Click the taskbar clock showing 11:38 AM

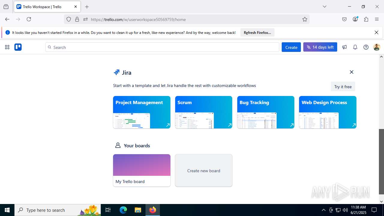tap(358, 210)
